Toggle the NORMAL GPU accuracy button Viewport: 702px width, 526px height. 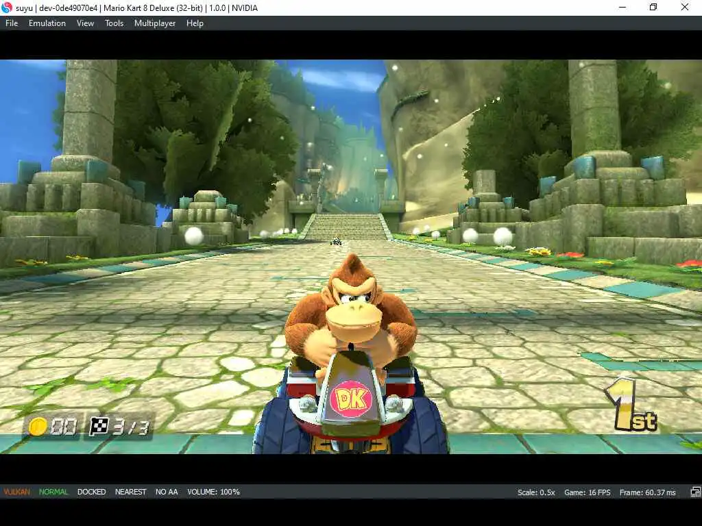click(53, 492)
